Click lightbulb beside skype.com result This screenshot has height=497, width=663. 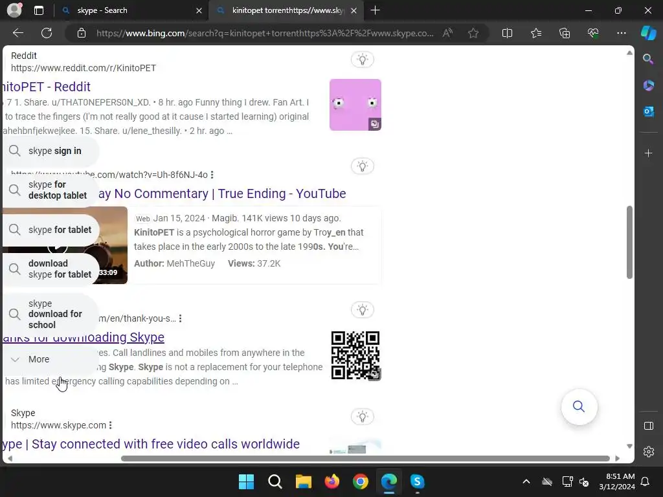(363, 417)
